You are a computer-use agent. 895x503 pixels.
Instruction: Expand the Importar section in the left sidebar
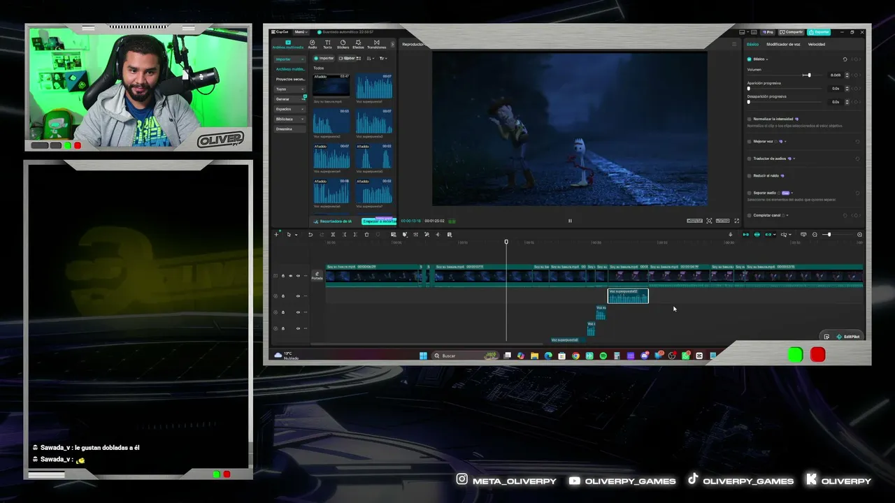coord(290,59)
